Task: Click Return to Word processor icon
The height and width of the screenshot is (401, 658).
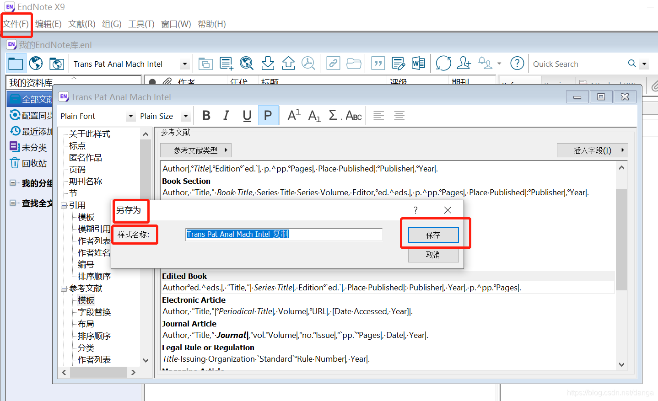Action: click(418, 64)
